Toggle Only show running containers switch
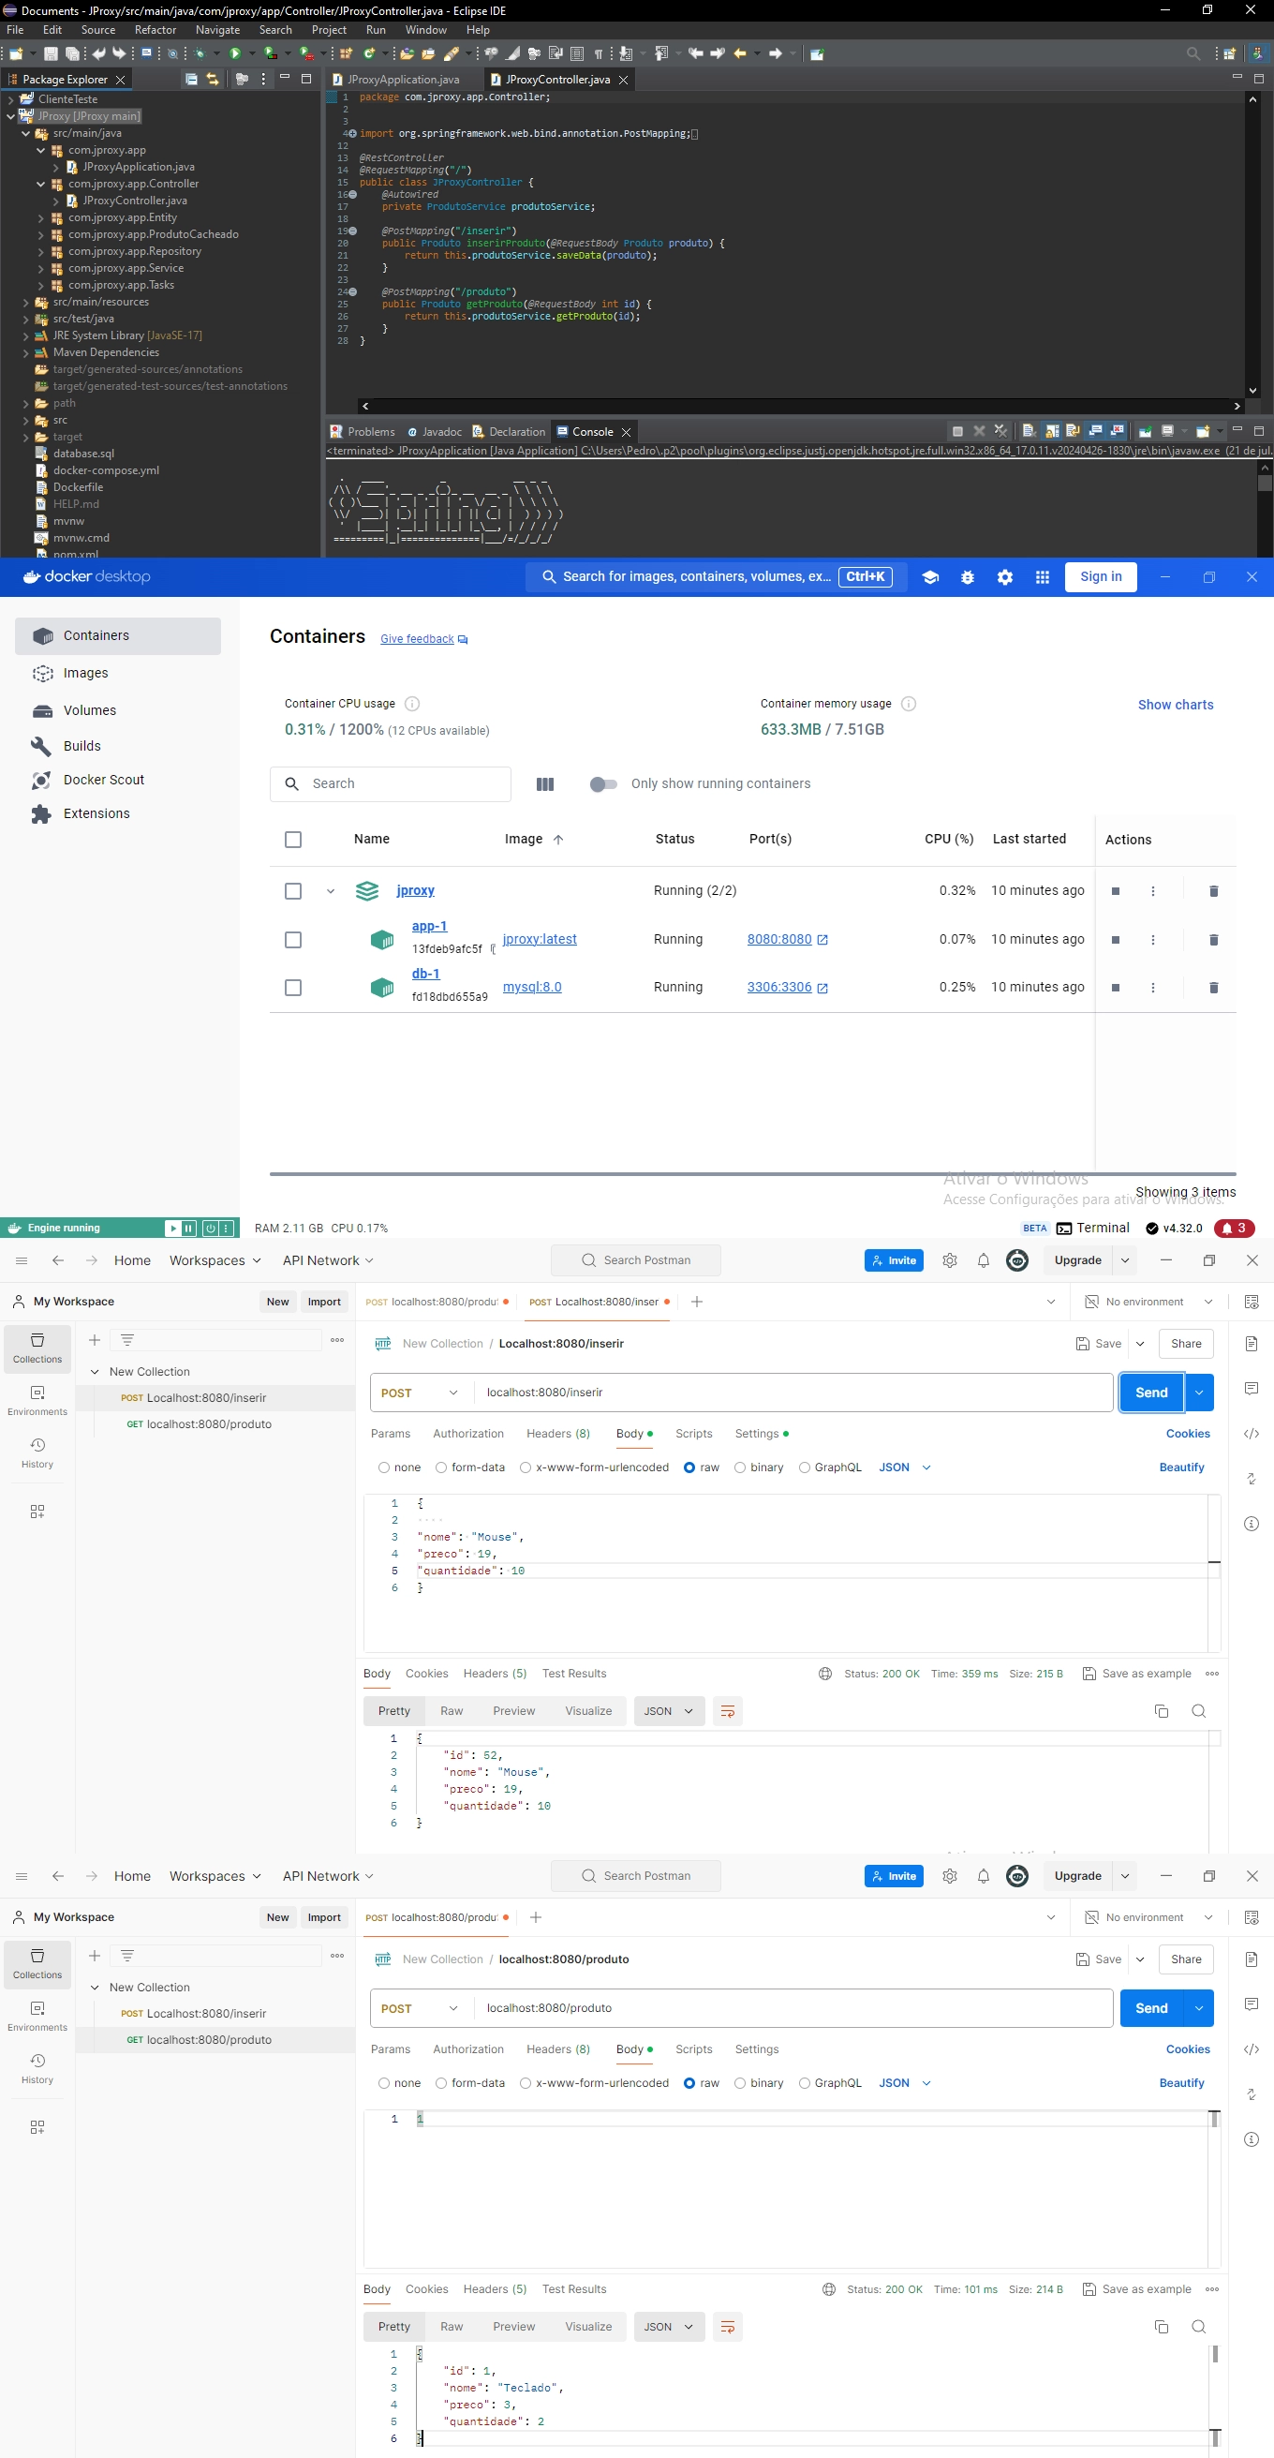 [602, 784]
